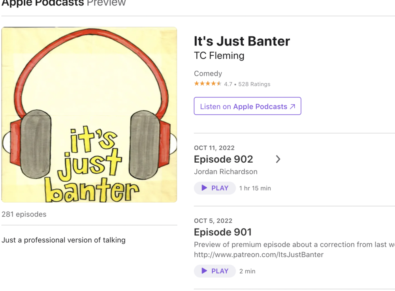
Task: Click the play triangle icon for Episode 901
Action: [x=204, y=271]
